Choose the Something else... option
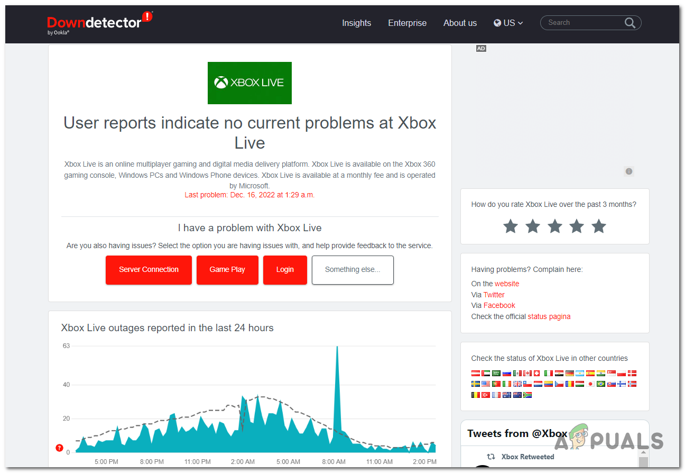The image size is (685, 473). [x=353, y=270]
